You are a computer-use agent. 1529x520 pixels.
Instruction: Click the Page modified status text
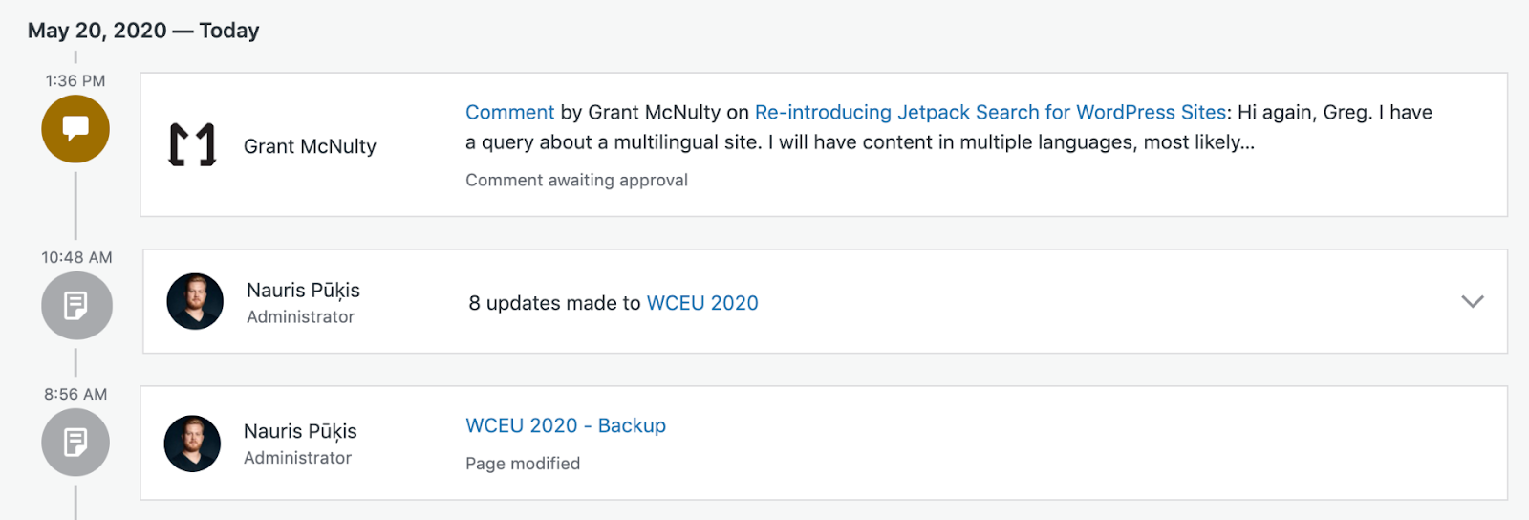pos(523,464)
